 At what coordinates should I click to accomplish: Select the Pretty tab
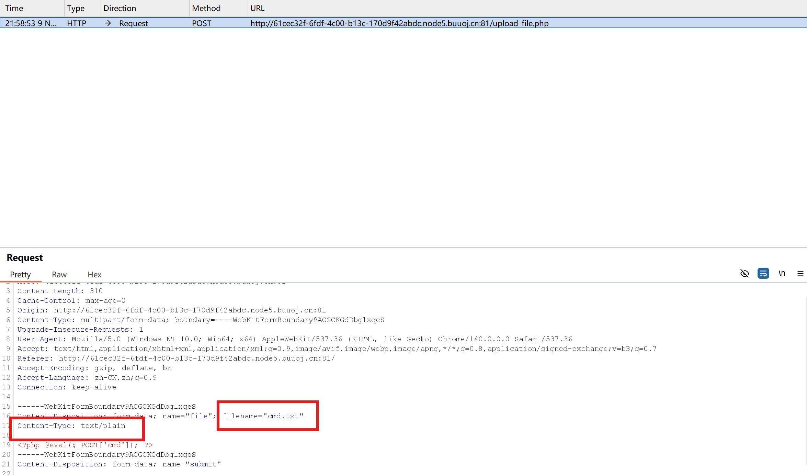tap(20, 275)
